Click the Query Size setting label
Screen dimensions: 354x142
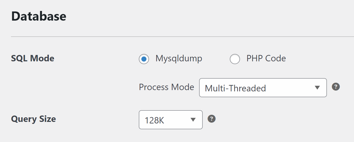pyautogui.click(x=33, y=119)
